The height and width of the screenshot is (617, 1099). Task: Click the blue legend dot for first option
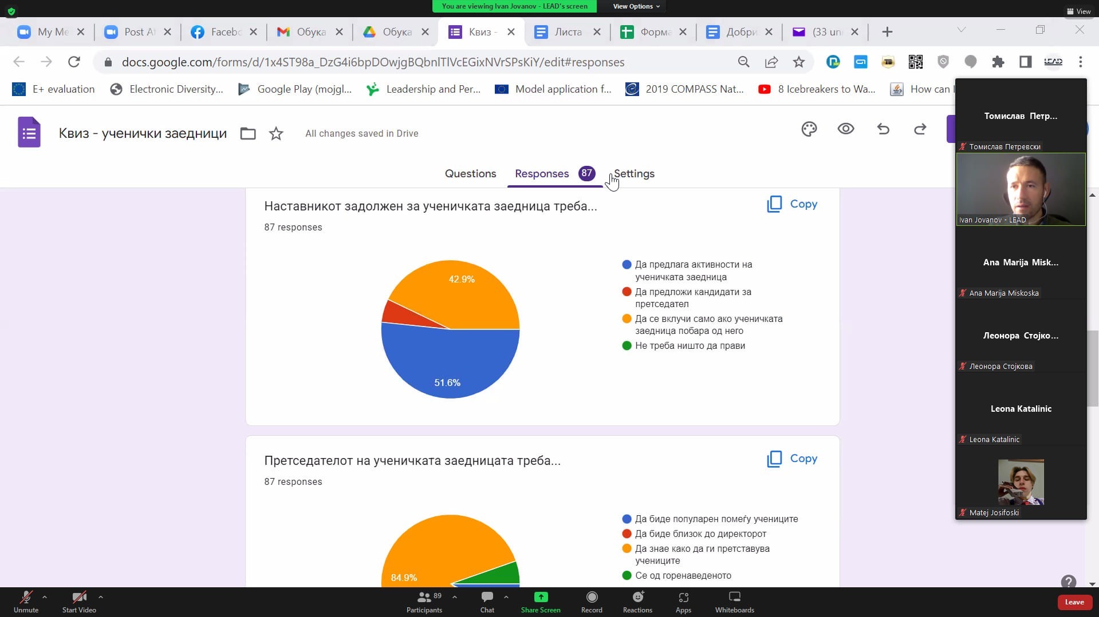(x=627, y=265)
